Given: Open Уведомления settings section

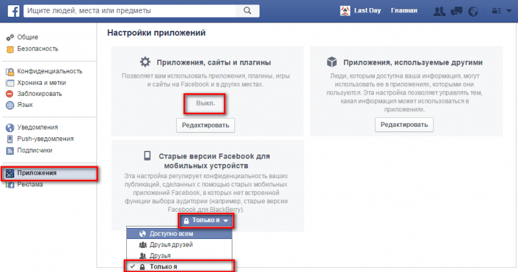Looking at the screenshot, I should tap(38, 127).
